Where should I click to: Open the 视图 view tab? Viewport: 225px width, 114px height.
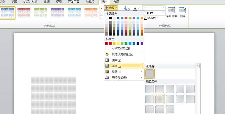click(59, 2)
